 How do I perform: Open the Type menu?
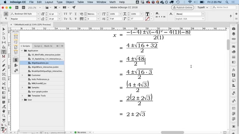(x=59, y=2)
